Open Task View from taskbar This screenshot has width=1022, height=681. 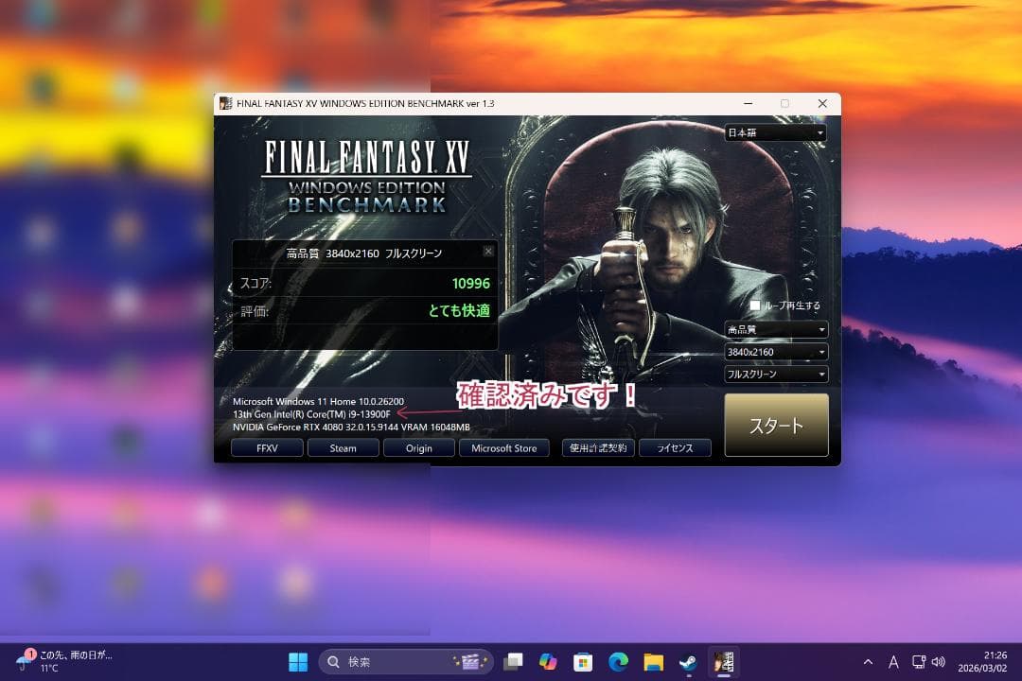[514, 662]
